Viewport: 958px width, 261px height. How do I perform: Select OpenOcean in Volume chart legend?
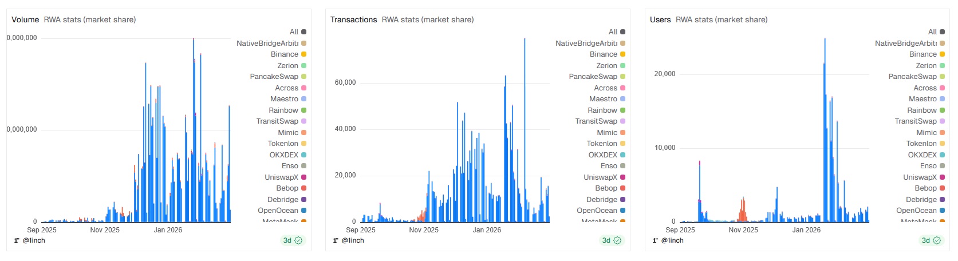coord(278,211)
